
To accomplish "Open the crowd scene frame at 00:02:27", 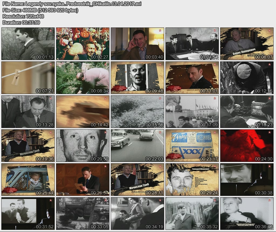I will pyautogui.click(x=83, y=44).
